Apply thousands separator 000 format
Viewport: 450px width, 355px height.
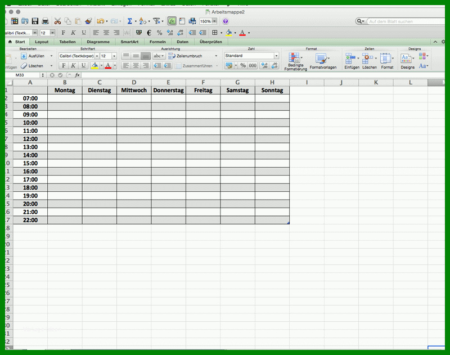(x=253, y=66)
